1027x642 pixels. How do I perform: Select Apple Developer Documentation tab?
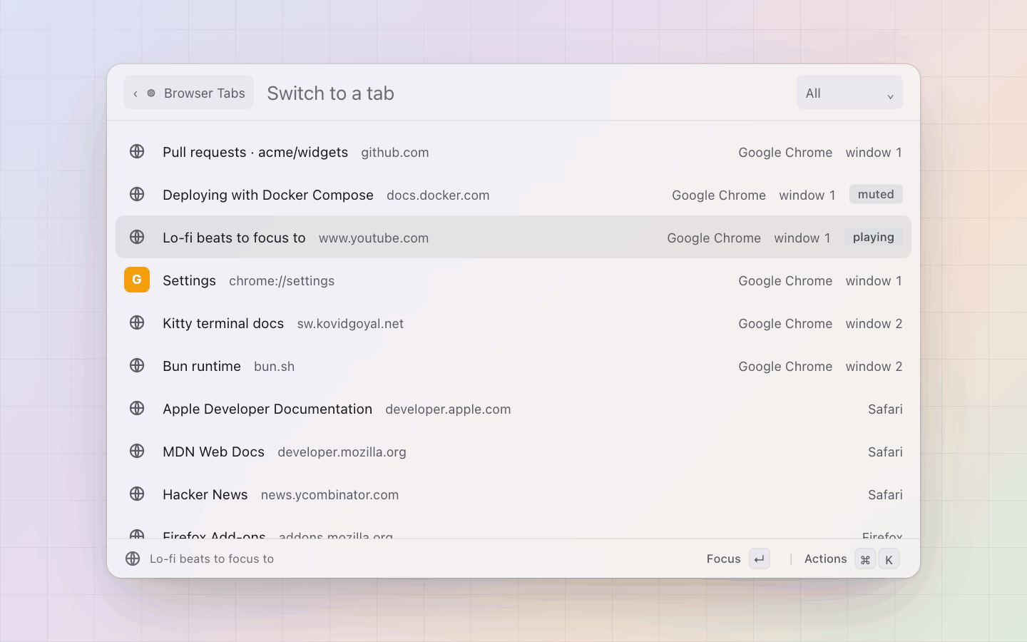(513, 408)
